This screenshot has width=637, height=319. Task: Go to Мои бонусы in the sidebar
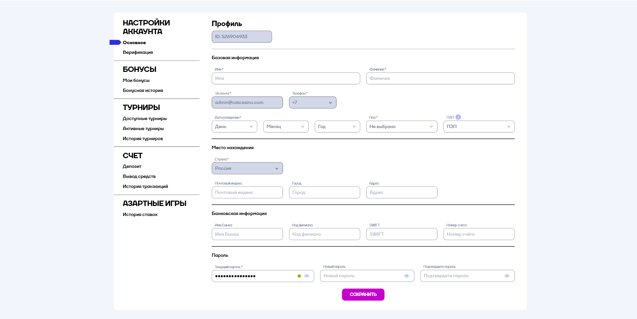click(x=136, y=81)
